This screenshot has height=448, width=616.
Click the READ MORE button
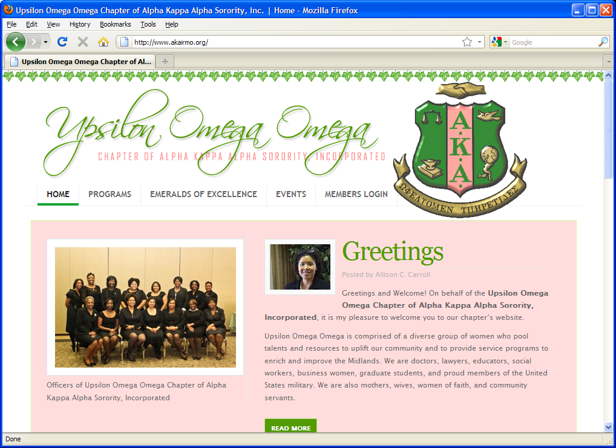[290, 427]
